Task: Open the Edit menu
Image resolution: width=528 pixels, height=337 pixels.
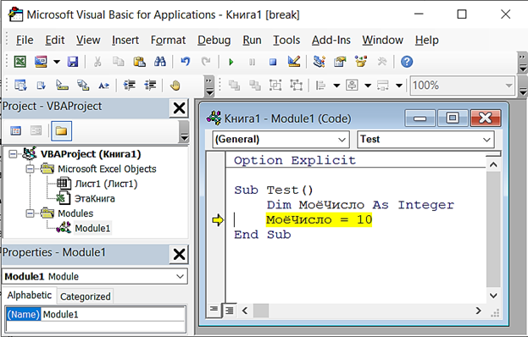Action: tap(54, 41)
